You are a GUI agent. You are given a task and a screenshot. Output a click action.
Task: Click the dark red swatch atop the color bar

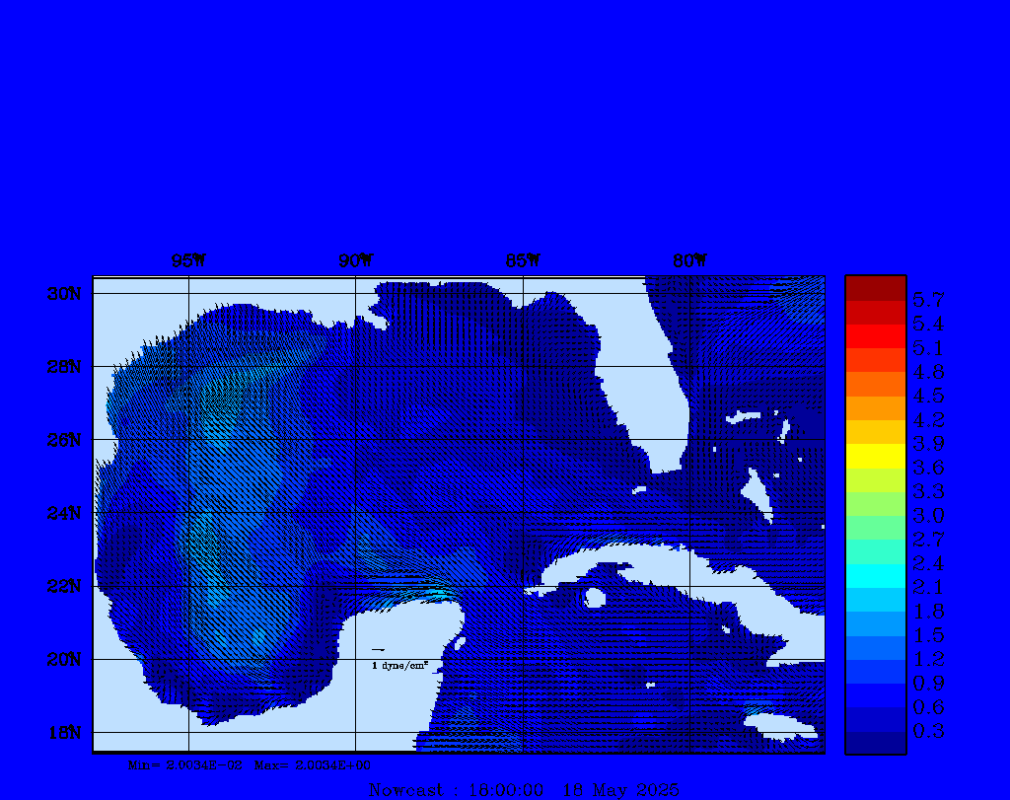(x=875, y=288)
